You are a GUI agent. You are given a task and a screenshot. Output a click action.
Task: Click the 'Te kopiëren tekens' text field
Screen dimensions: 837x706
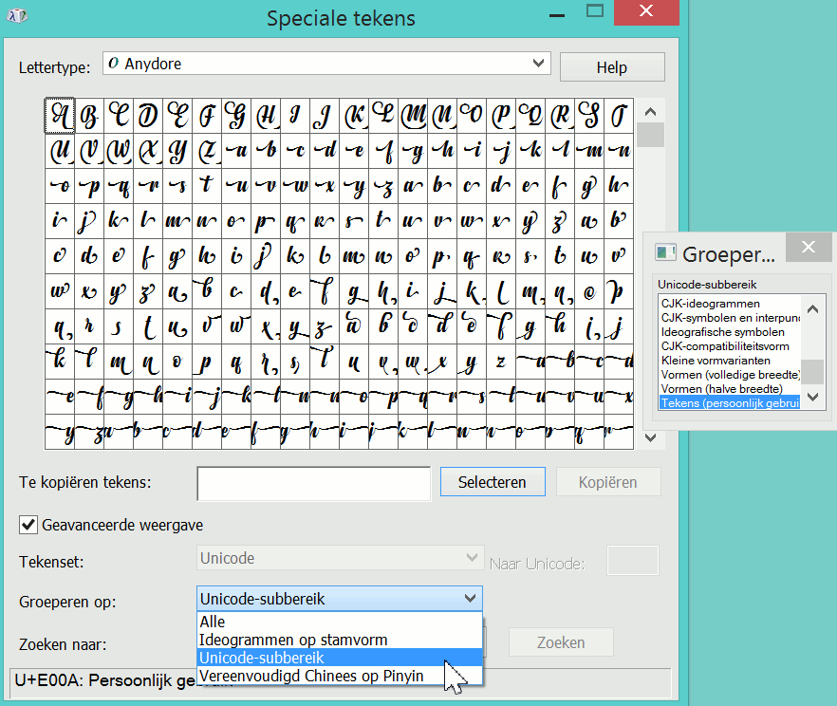313,483
